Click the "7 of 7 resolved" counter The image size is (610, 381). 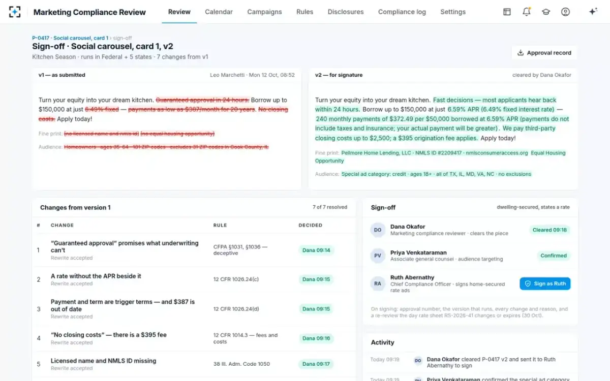(330, 207)
